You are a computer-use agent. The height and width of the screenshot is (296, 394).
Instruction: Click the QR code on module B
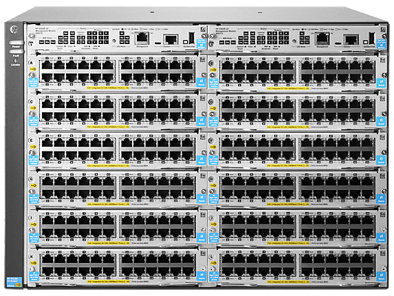[x=382, y=60]
